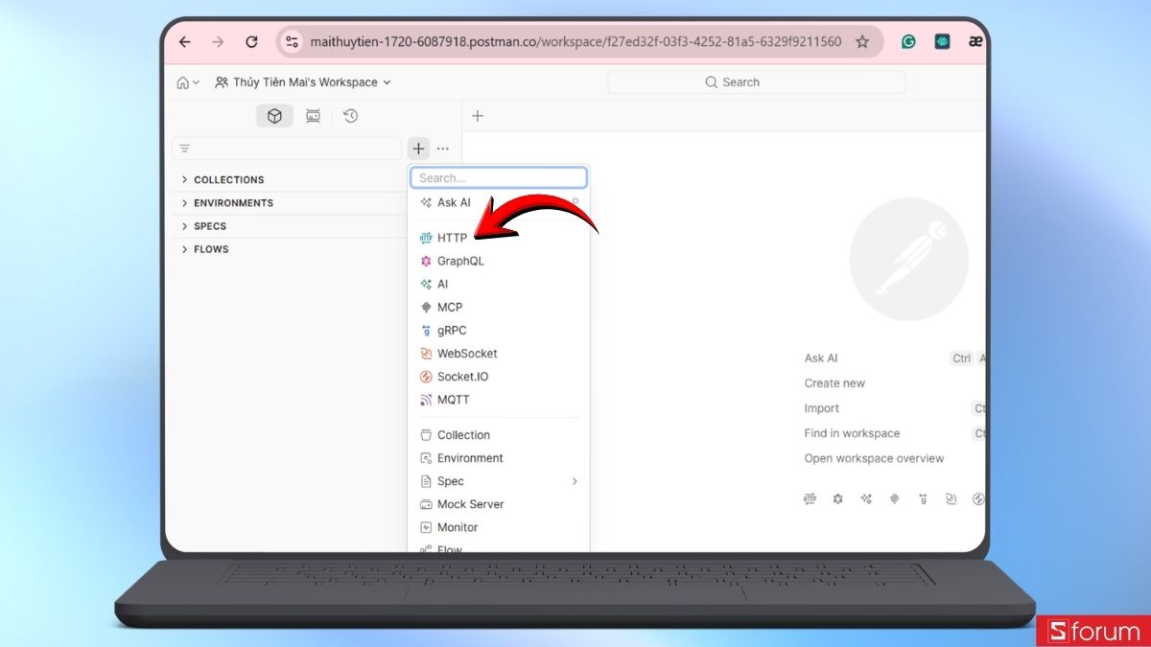Click Import in empty workspace
The height and width of the screenshot is (647, 1151).
[x=822, y=408]
